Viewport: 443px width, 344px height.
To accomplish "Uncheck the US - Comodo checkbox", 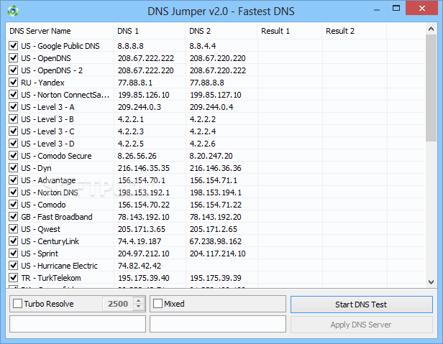I will (x=13, y=204).
